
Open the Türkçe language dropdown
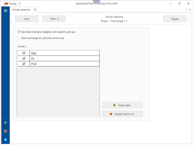(x=12, y=3)
